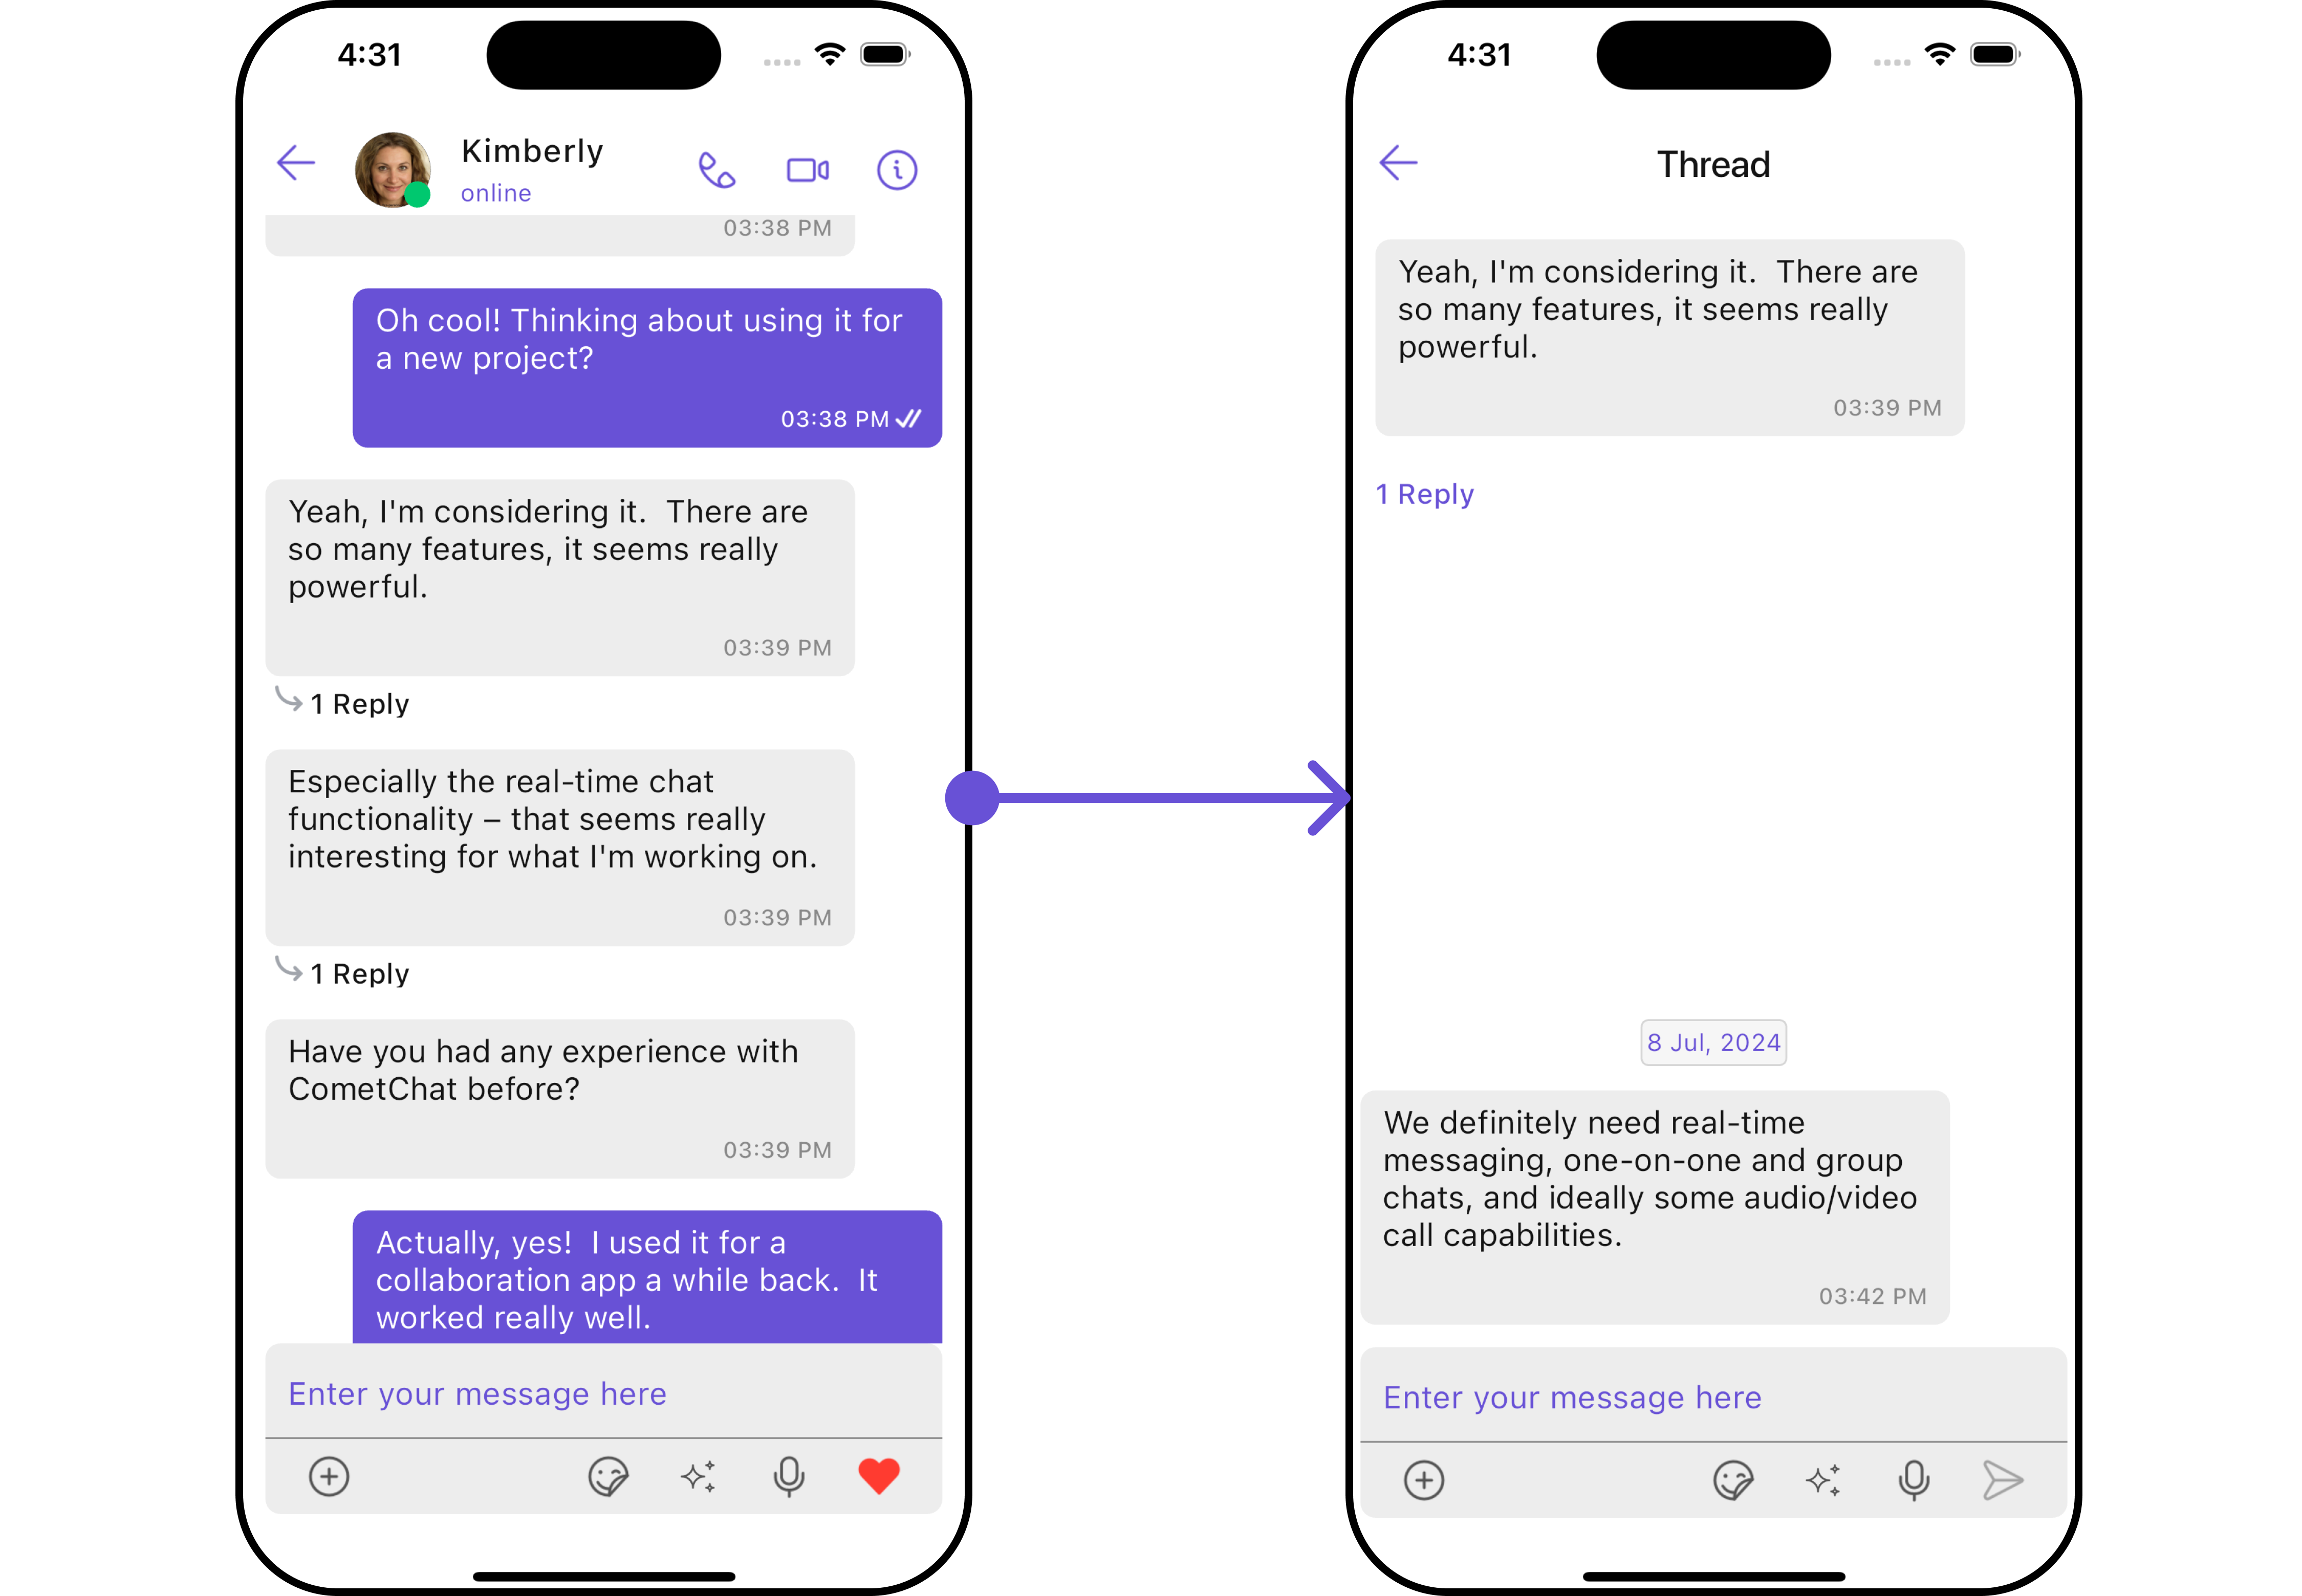Viewport: 2302px width, 1596px height.
Task: Go back from the Thread screen
Action: click(1398, 162)
